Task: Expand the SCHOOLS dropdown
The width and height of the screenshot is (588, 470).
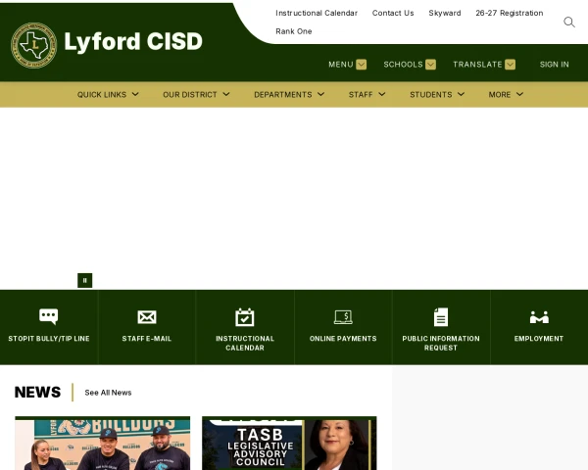Action: [x=410, y=65]
